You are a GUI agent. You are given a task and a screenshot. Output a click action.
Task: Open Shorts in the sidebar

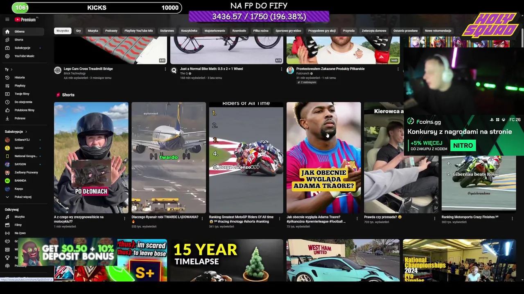pos(24,40)
